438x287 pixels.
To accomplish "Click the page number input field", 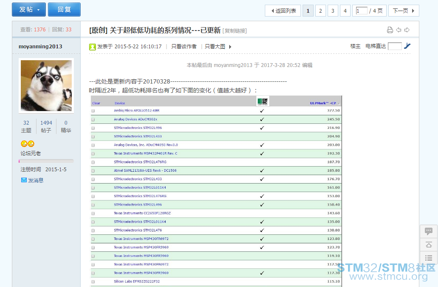I will (362, 11).
